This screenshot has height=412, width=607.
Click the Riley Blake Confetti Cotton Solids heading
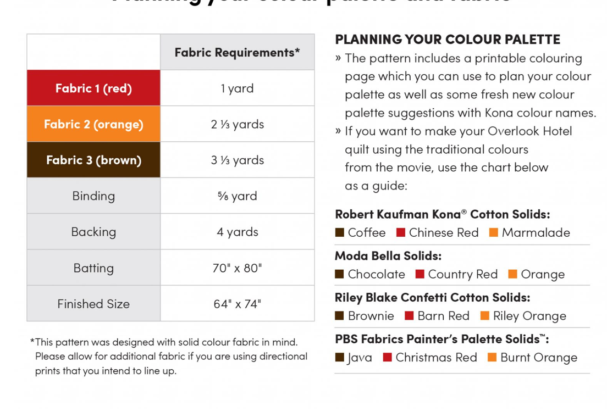click(432, 297)
